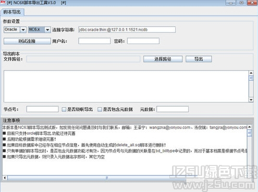
Task: Click the note line mentioning delete_all.sql
Action: 84,145
